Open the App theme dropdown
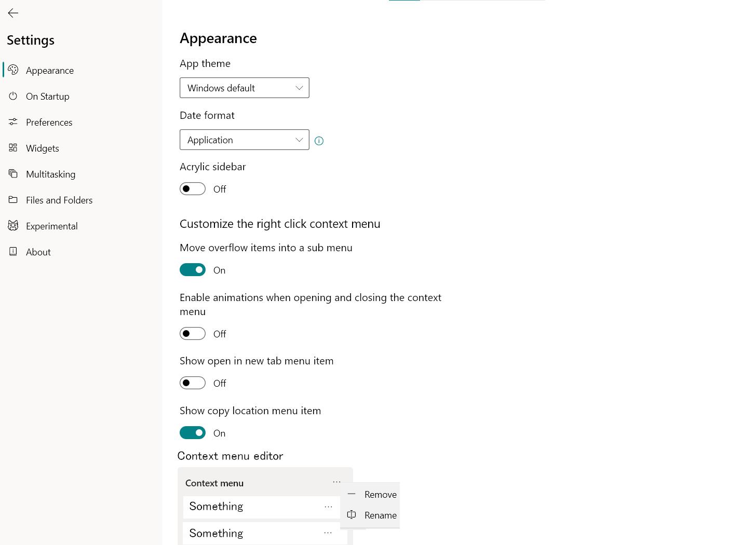 coord(244,88)
